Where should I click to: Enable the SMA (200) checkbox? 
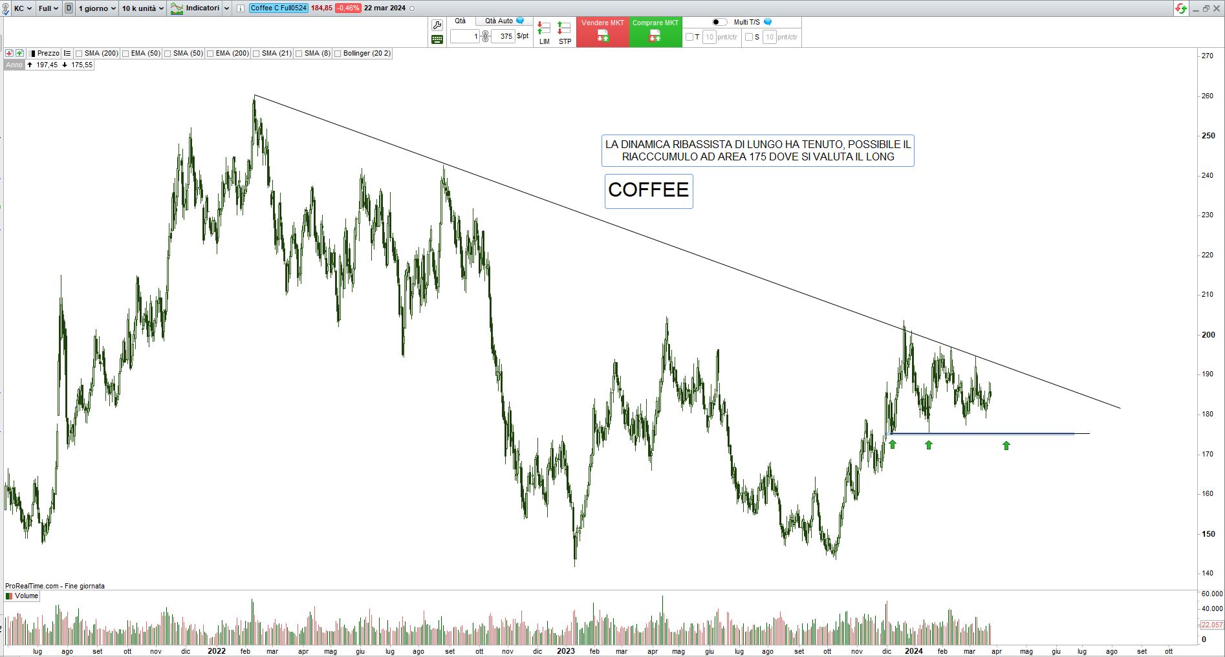point(79,54)
